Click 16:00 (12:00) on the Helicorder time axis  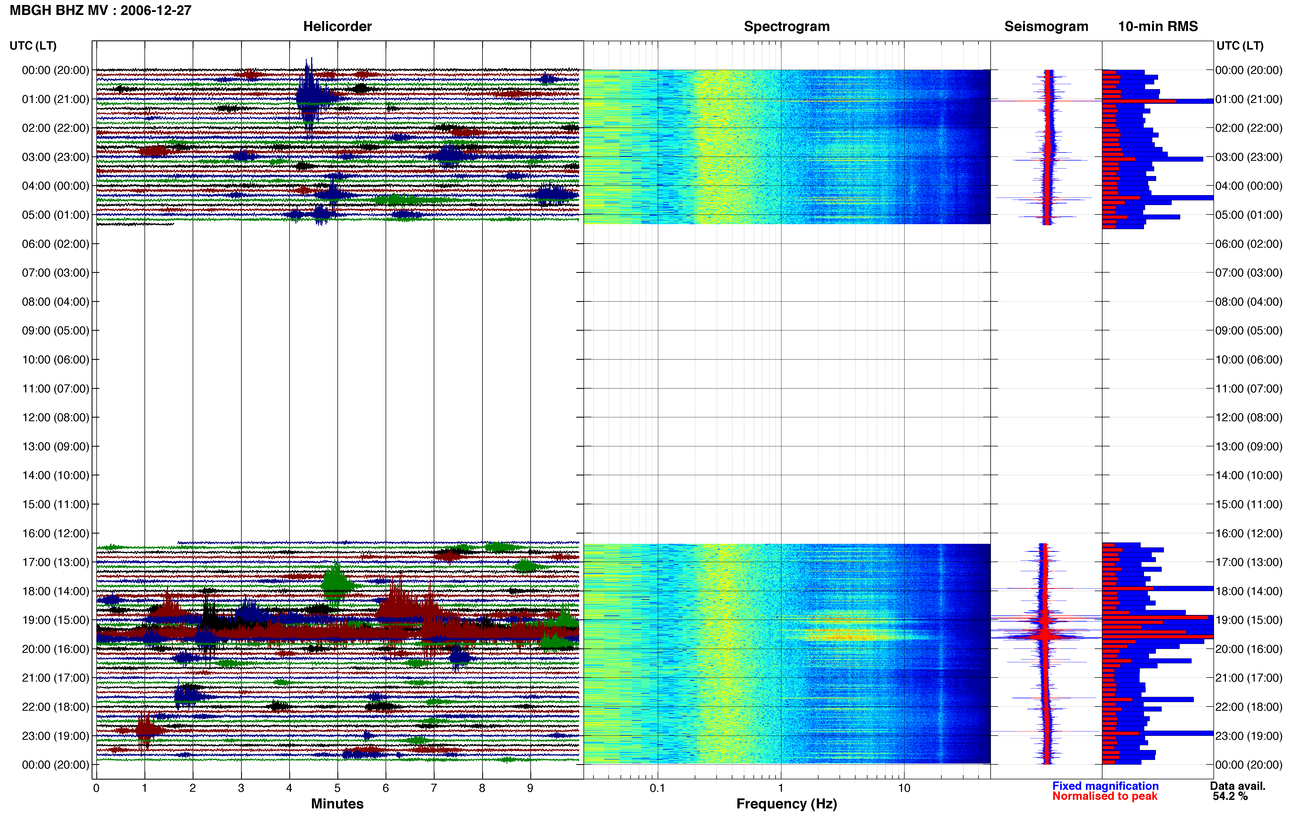click(x=55, y=534)
